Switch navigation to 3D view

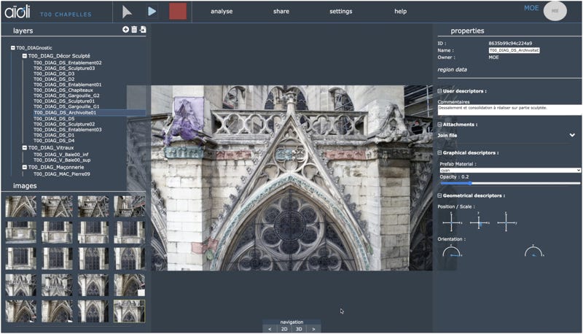[x=299, y=329]
